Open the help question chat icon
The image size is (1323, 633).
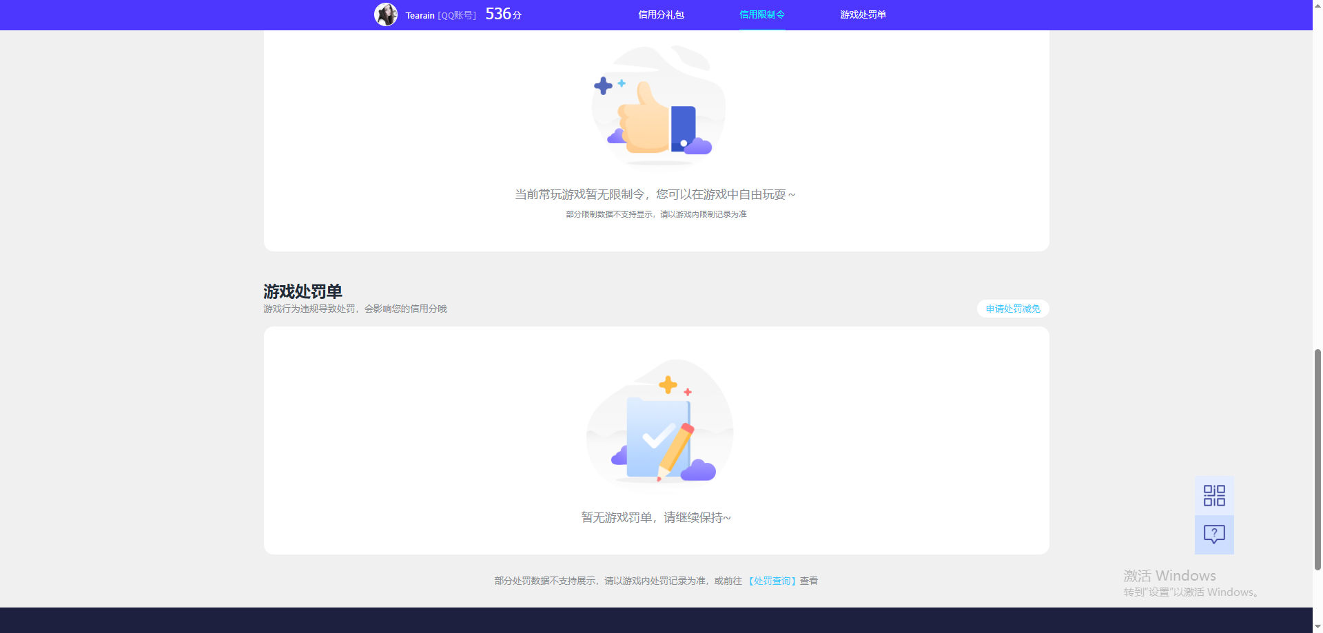click(x=1214, y=535)
